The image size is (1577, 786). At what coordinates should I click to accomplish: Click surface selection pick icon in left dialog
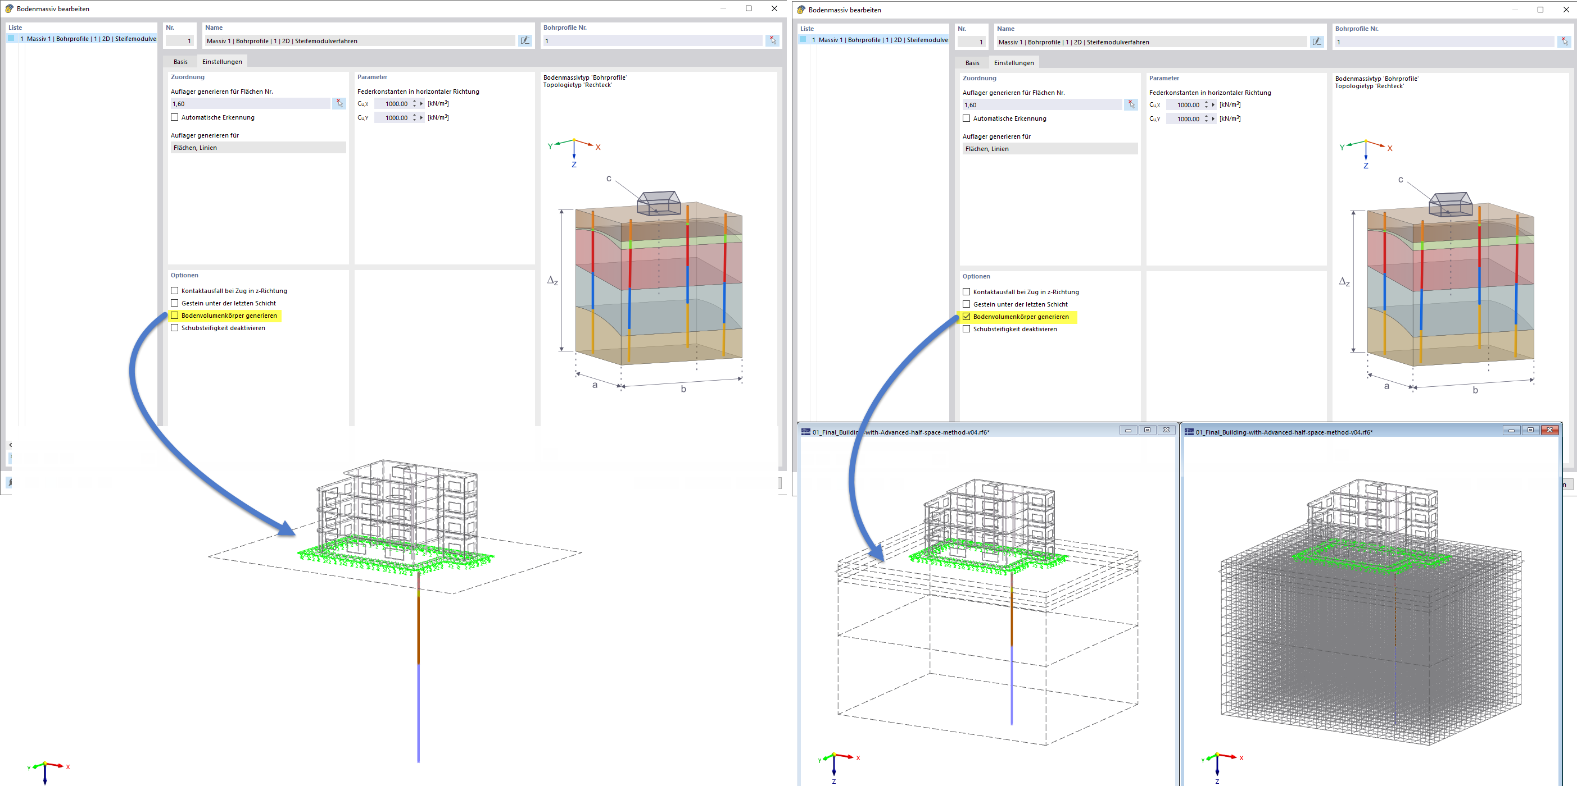[339, 104]
